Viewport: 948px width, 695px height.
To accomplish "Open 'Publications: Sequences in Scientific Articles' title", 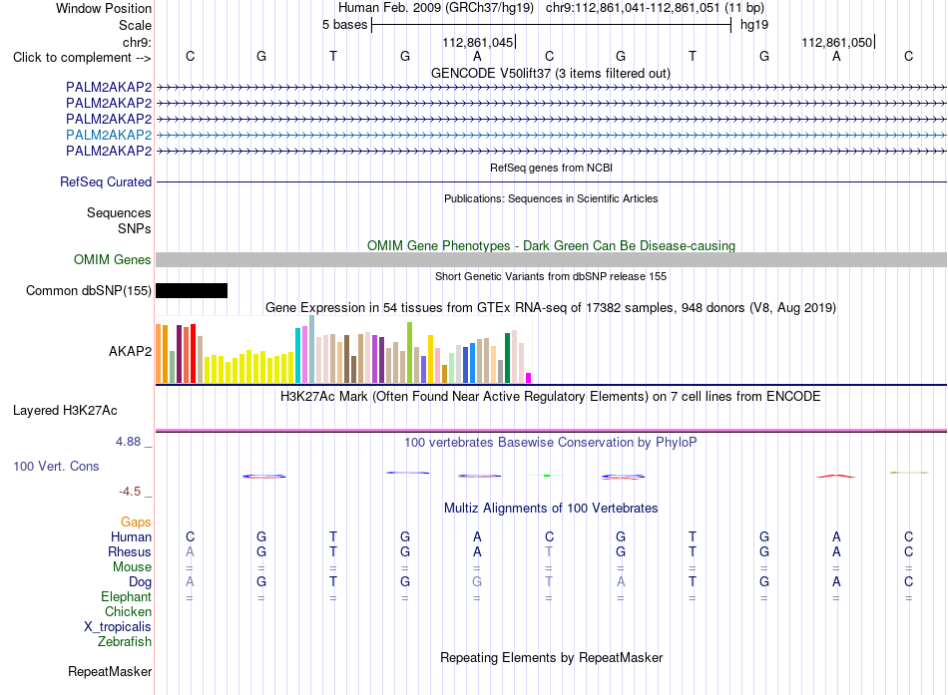I will [551, 198].
